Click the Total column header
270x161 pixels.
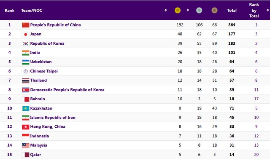click(x=232, y=10)
